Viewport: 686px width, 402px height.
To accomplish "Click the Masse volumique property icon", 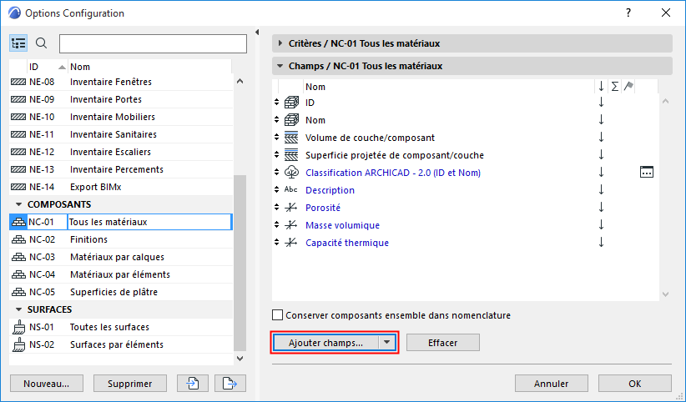I will (x=291, y=225).
